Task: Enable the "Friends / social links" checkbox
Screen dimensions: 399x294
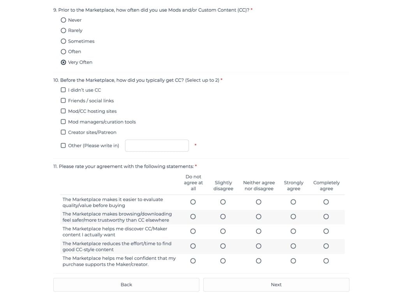Action: 63,100
